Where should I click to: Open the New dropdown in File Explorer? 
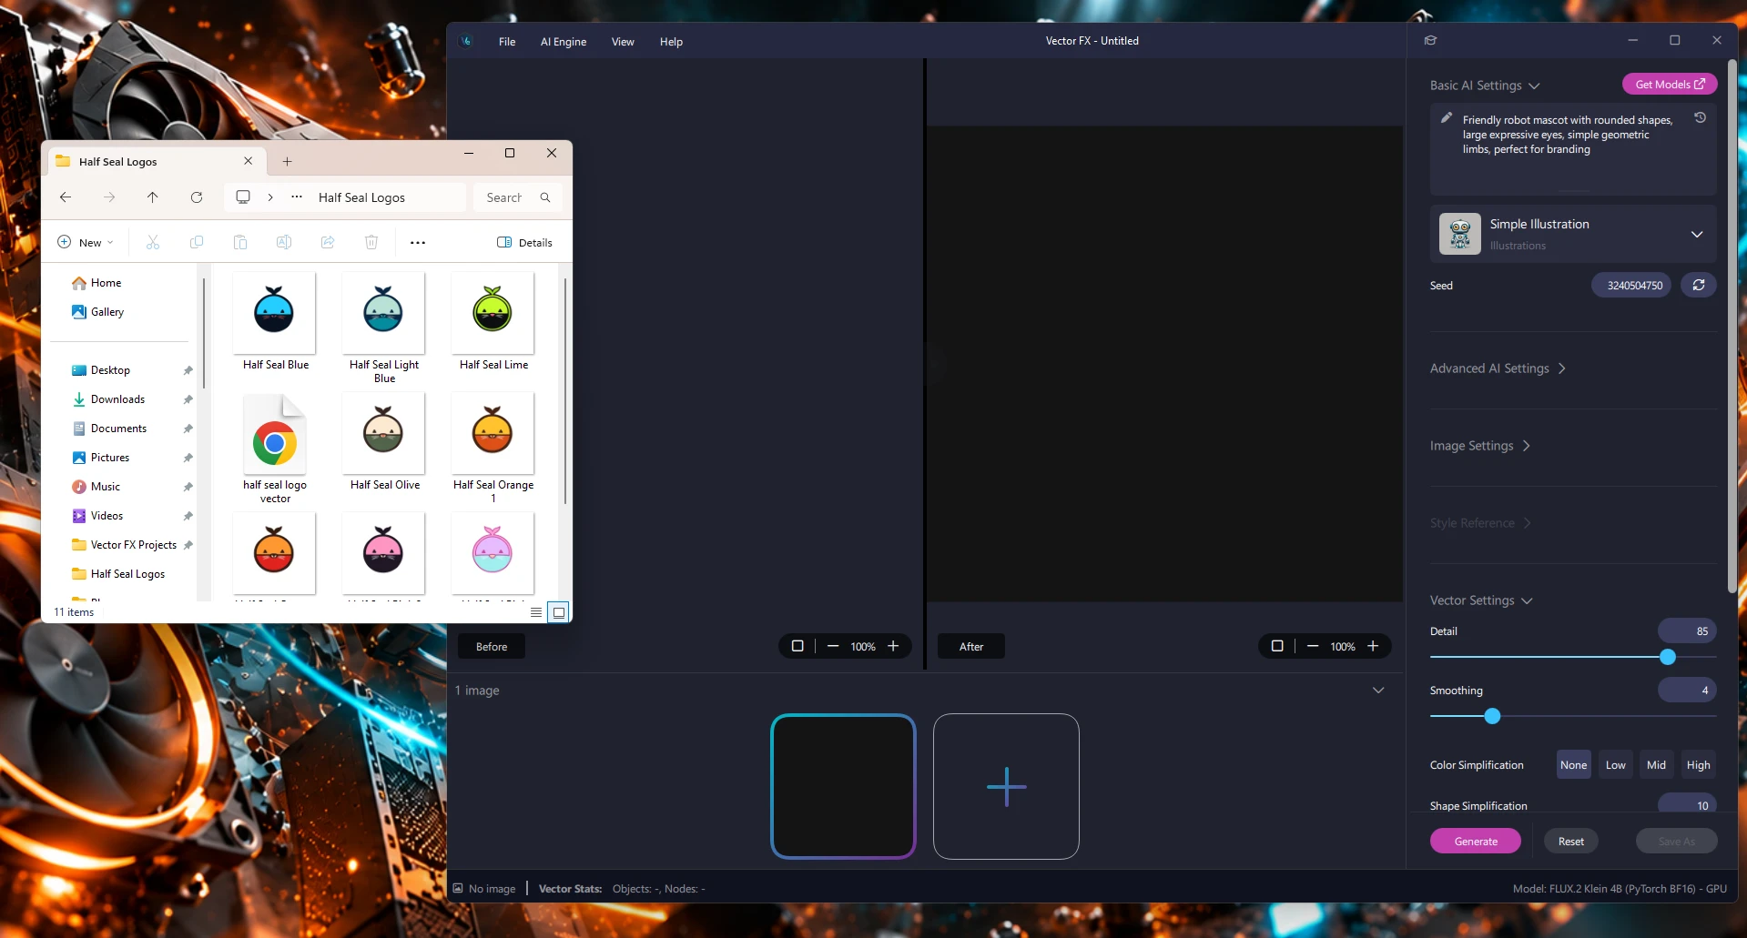tap(86, 242)
